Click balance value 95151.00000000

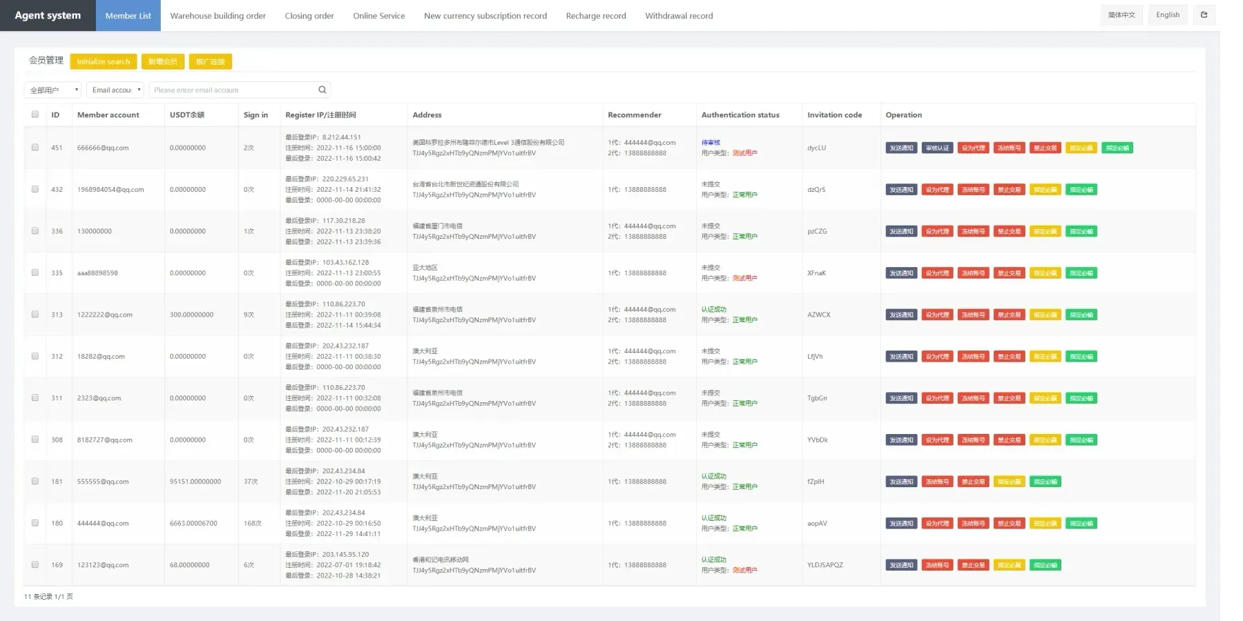point(195,482)
